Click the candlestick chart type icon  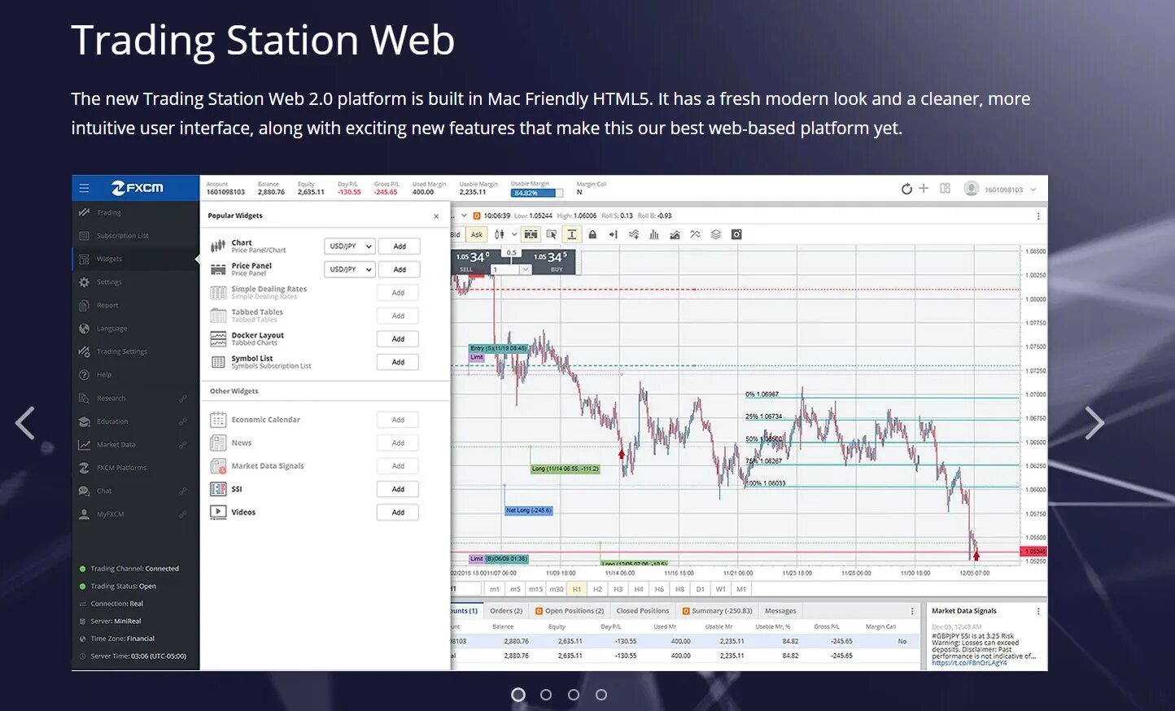(x=499, y=234)
